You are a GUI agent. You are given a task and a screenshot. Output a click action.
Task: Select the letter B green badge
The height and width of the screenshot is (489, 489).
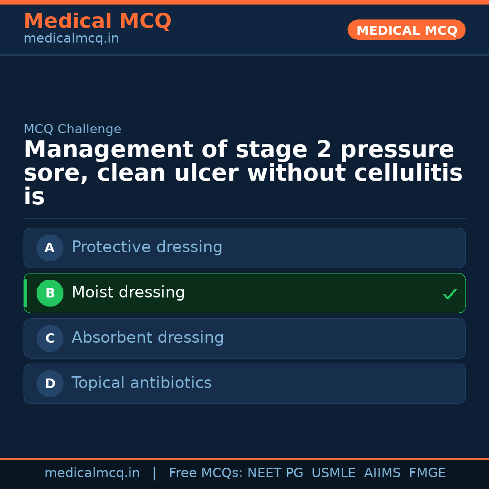[50, 293]
